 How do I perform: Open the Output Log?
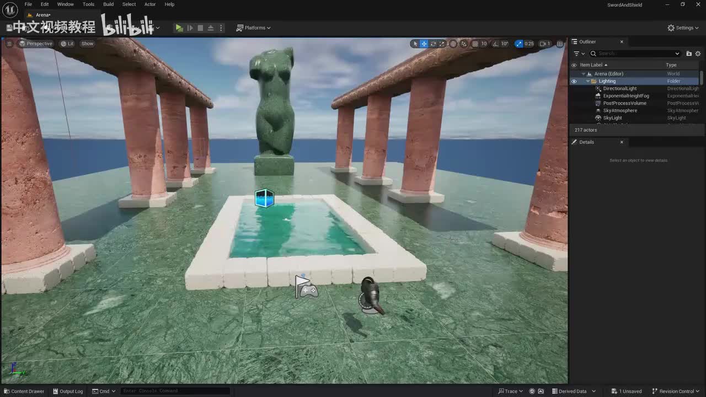coord(68,391)
